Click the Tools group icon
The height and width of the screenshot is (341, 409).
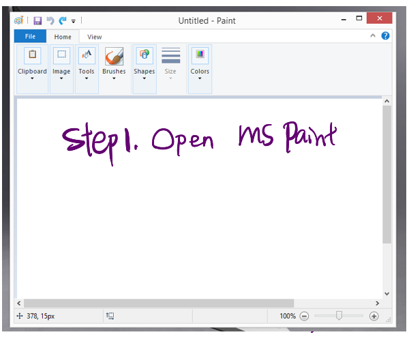(x=87, y=55)
